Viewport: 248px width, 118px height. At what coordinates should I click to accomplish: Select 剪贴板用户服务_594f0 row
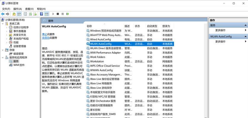pos(130,114)
